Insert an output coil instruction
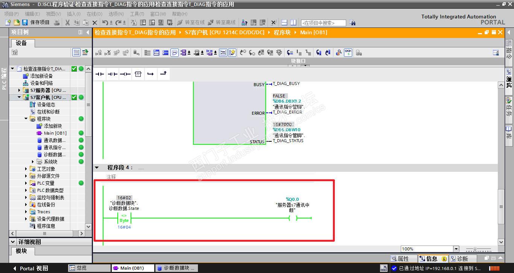Image resolution: width=514 pixels, height=273 pixels. point(125,74)
